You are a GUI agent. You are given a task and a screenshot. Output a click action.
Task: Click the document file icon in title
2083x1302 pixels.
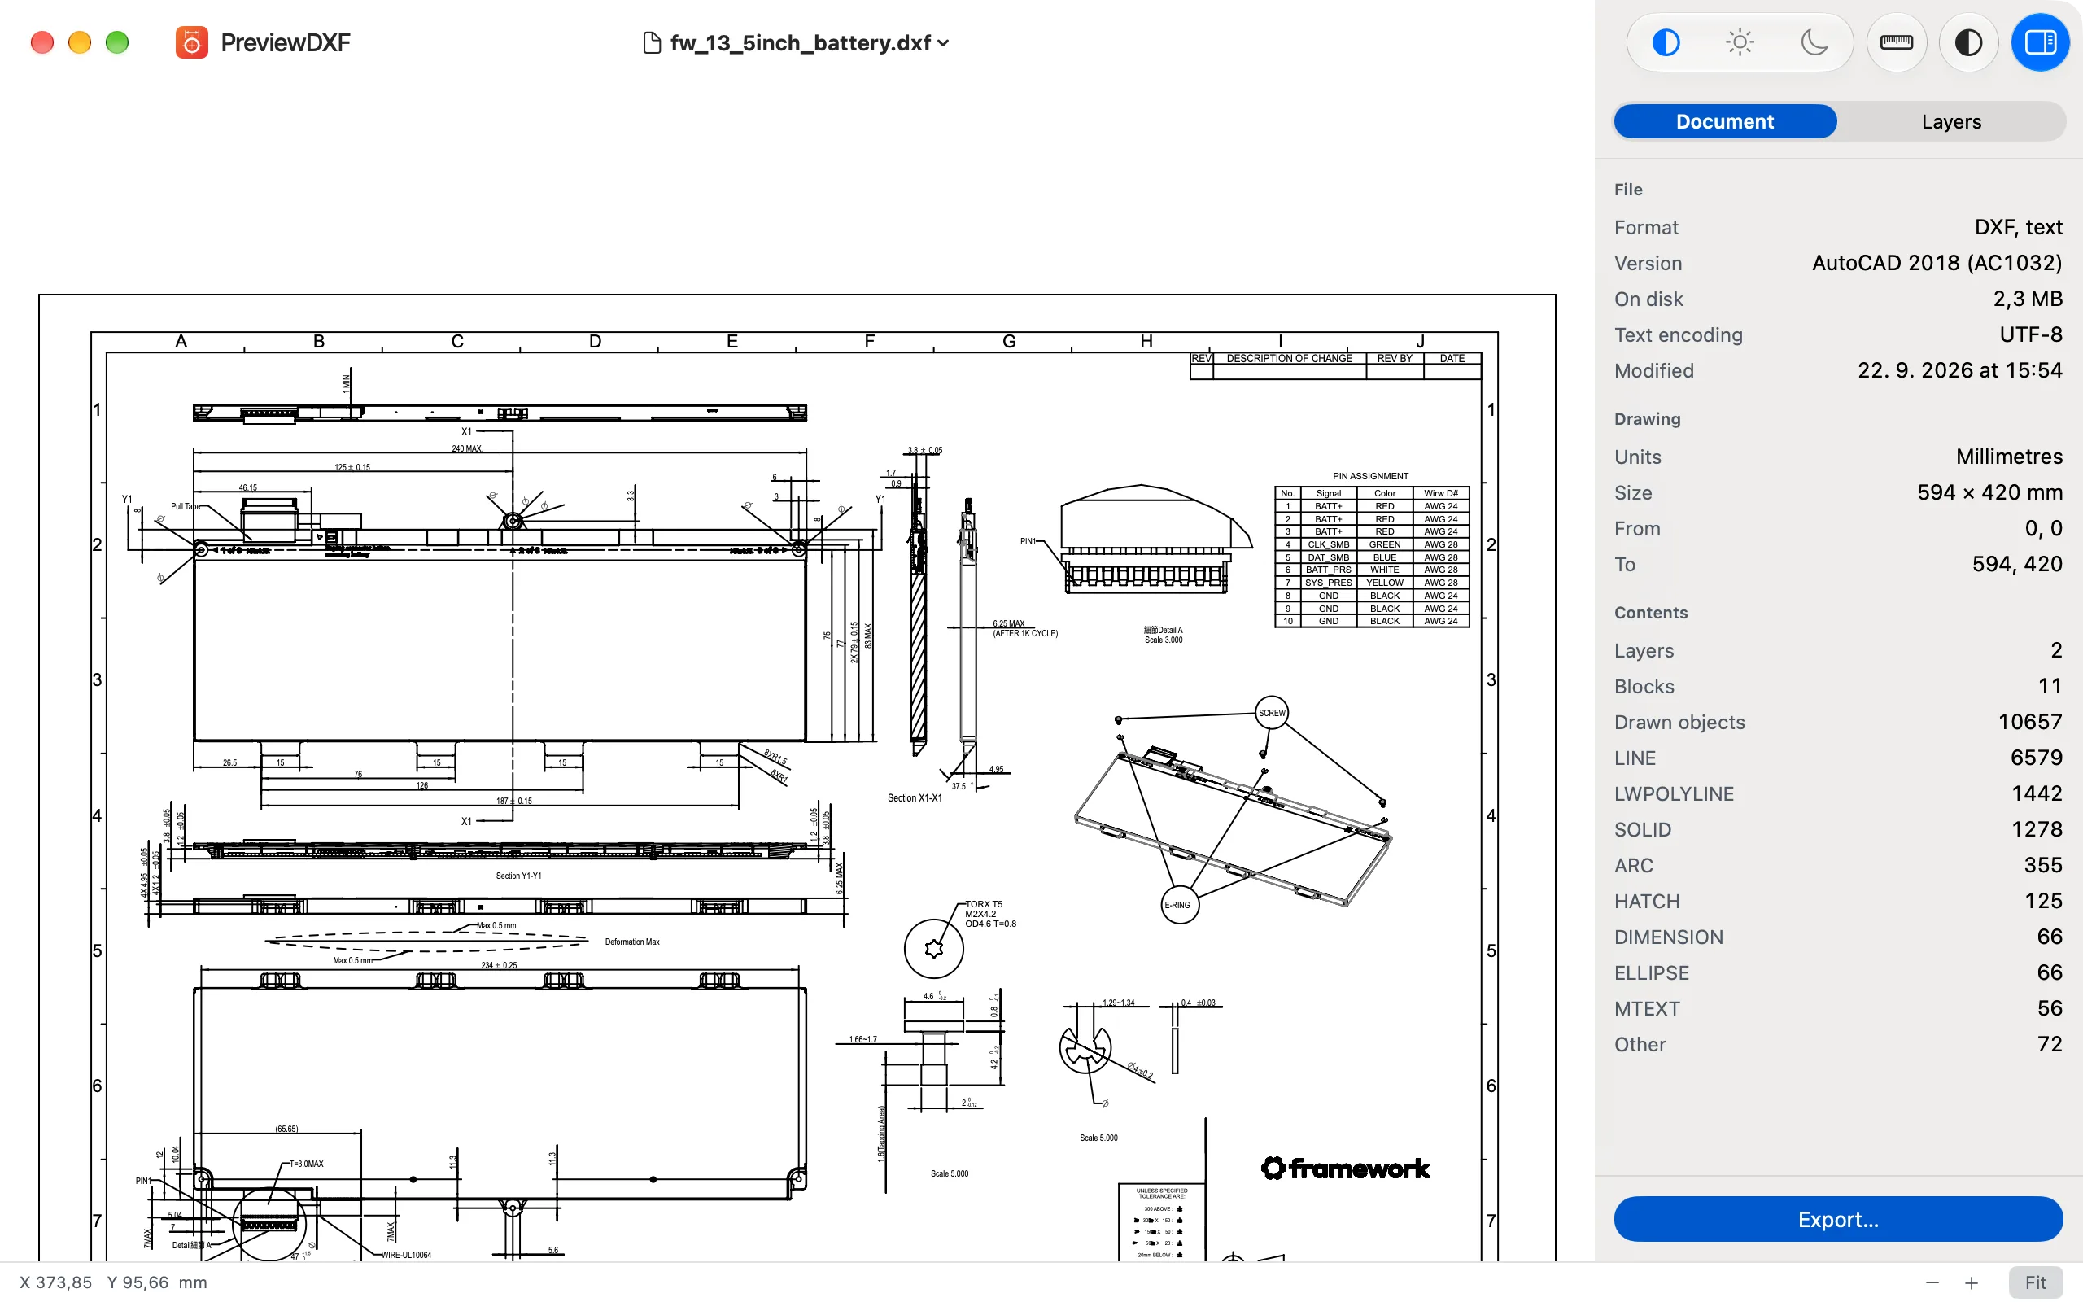[652, 43]
